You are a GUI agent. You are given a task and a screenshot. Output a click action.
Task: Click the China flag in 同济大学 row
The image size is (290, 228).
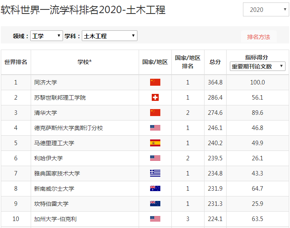155,82
